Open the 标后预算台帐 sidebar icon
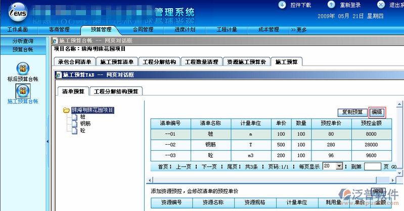 (23, 69)
